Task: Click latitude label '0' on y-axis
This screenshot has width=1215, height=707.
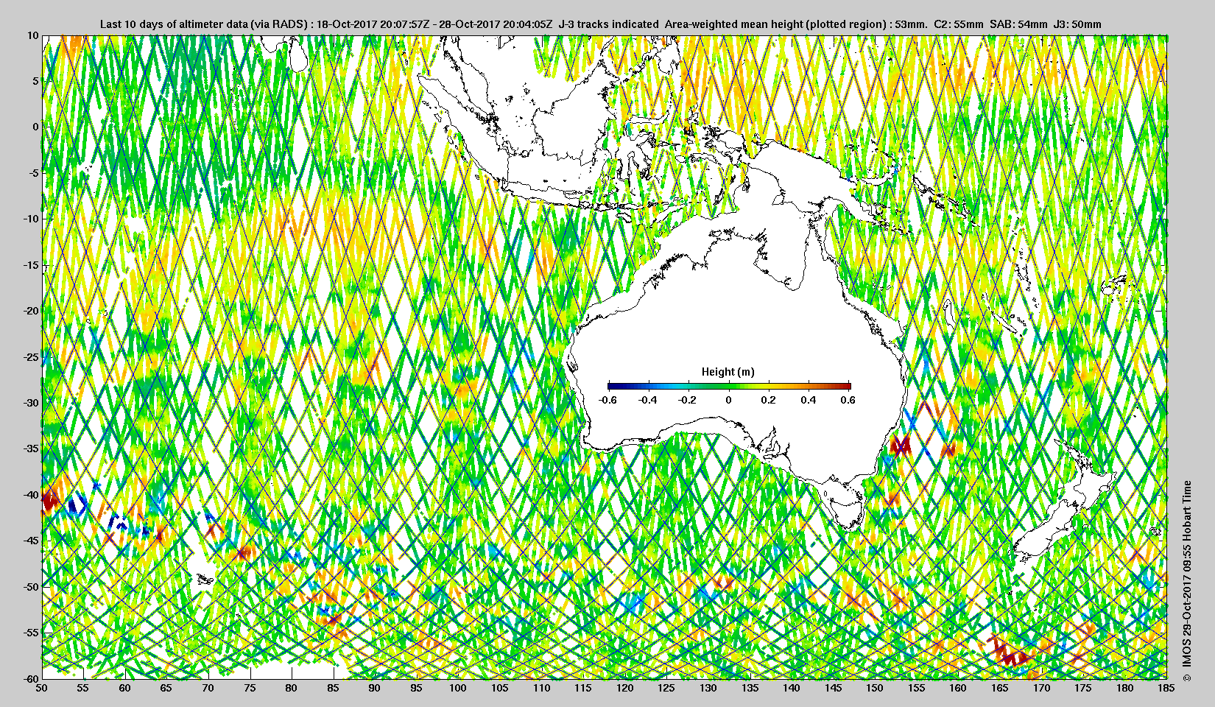Action: [35, 127]
